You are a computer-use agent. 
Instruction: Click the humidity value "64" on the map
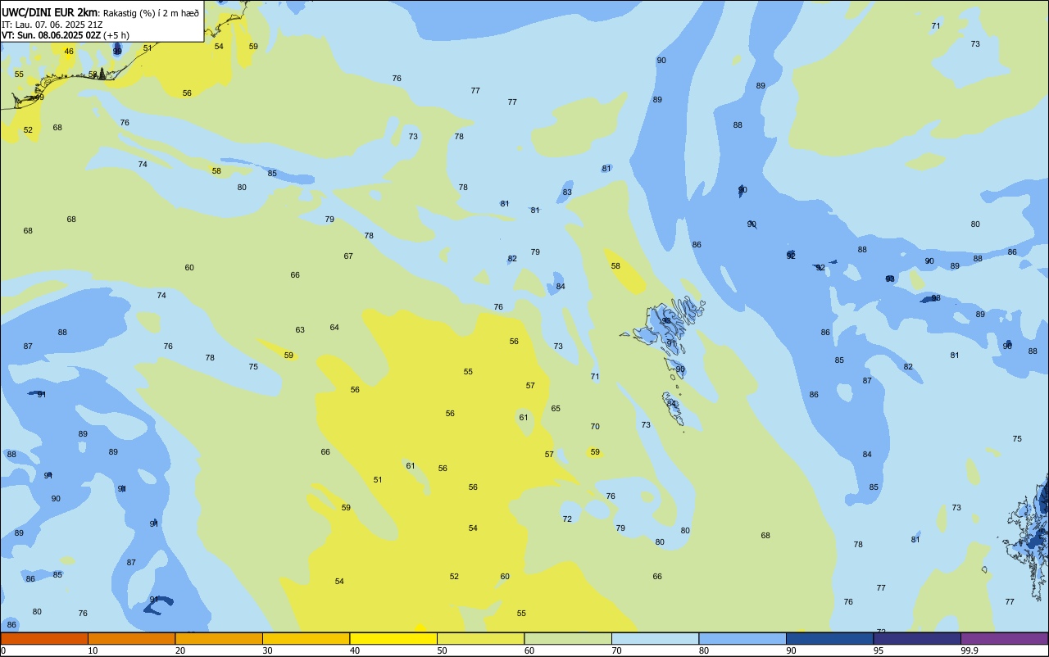tap(334, 328)
